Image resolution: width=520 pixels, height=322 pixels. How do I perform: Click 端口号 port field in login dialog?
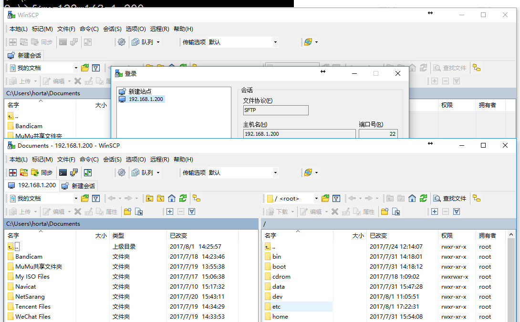(x=378, y=134)
